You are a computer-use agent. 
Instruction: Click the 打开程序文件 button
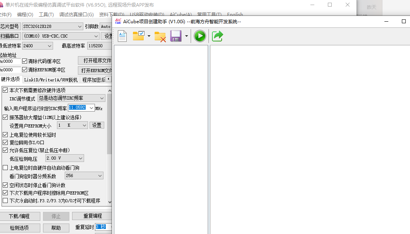[96, 61]
